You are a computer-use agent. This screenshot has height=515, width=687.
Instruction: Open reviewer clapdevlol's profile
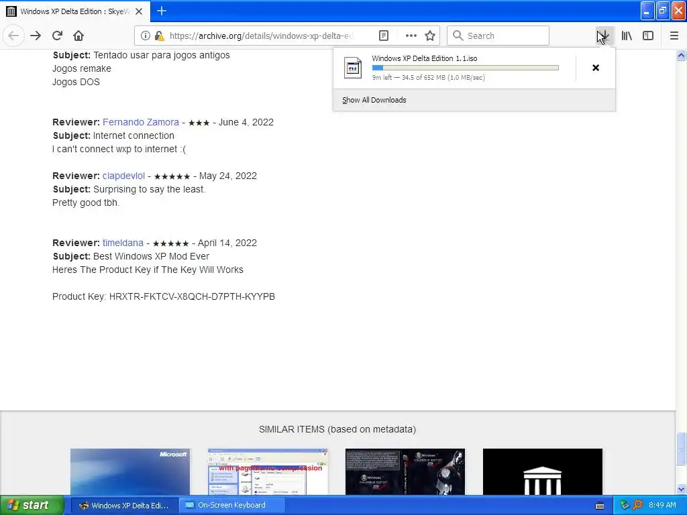123,176
